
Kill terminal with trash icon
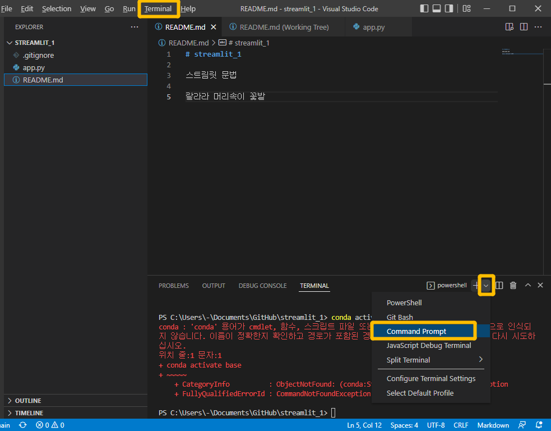click(513, 285)
